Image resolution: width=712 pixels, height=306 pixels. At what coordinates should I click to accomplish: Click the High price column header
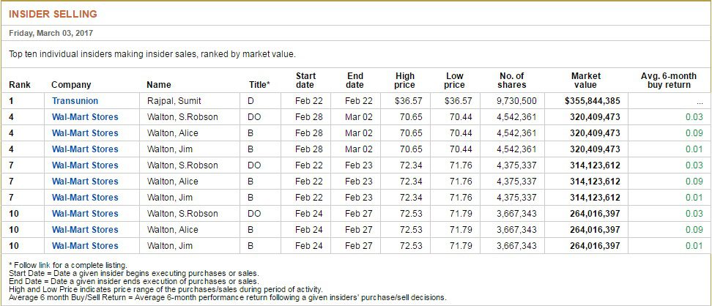coord(405,81)
